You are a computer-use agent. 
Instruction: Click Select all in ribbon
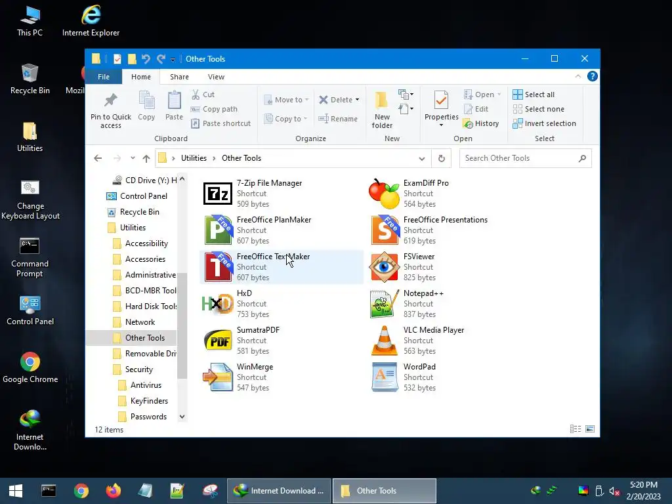(534, 94)
